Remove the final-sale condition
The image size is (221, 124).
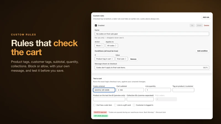coord(133,59)
